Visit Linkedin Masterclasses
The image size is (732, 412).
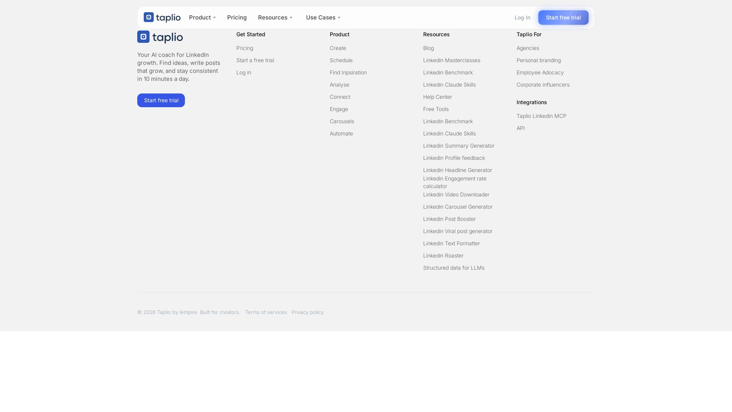(x=452, y=60)
